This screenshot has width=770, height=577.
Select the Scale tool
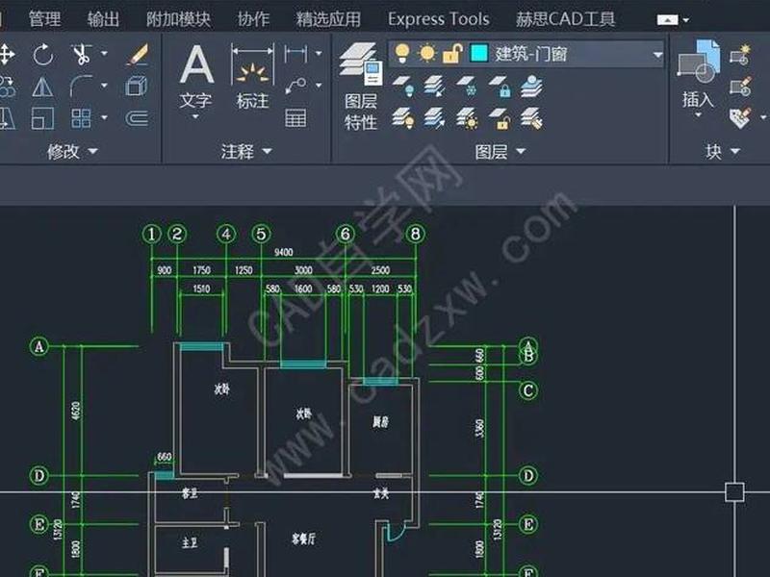click(42, 118)
